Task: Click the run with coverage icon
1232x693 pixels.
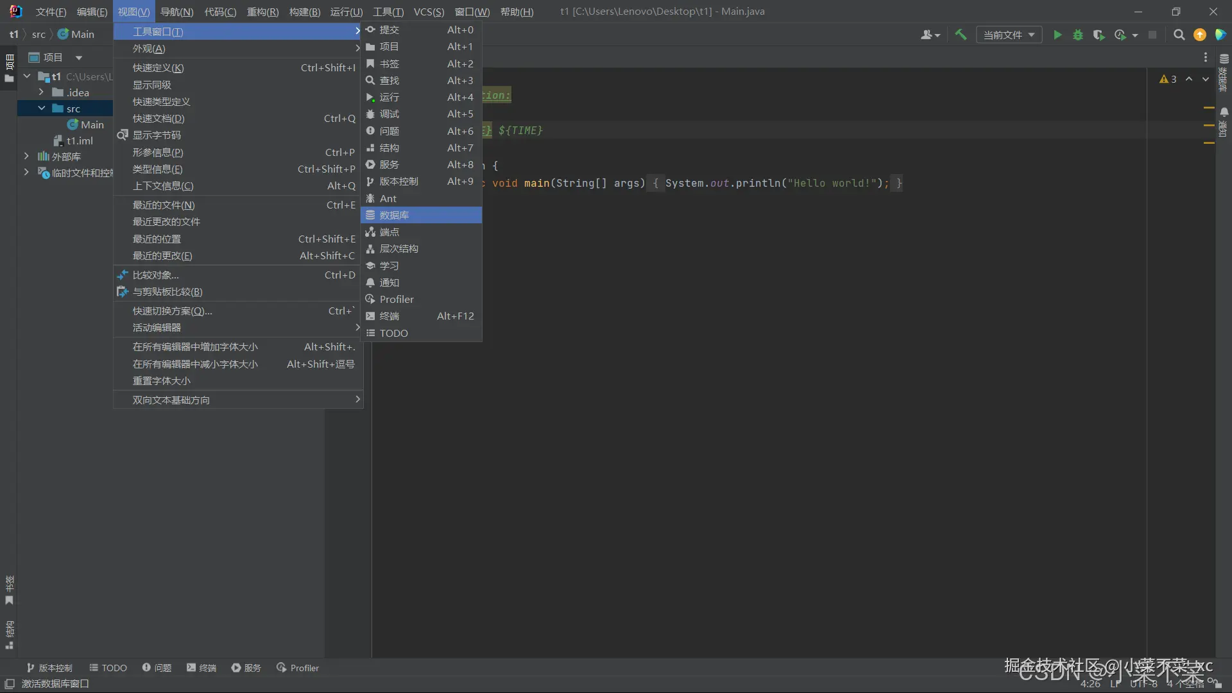Action: (x=1099, y=35)
